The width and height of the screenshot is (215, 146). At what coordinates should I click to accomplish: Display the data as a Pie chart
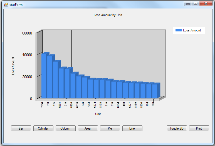click(x=110, y=128)
